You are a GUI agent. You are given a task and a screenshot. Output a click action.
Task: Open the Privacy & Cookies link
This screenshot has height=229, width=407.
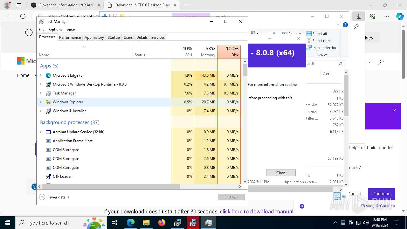(378, 206)
